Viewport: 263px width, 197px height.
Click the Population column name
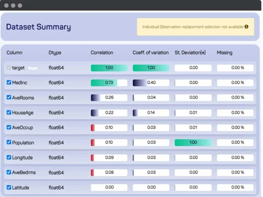pos(23,143)
